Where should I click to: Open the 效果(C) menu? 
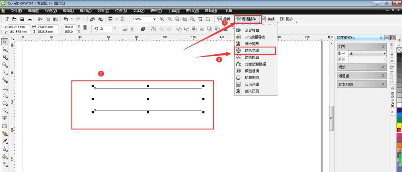(103, 10)
